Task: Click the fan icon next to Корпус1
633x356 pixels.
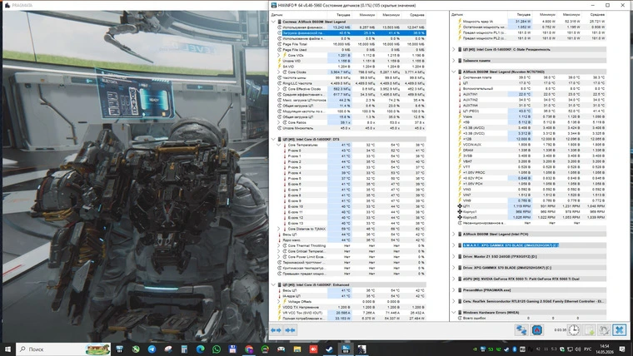Action: (x=460, y=211)
